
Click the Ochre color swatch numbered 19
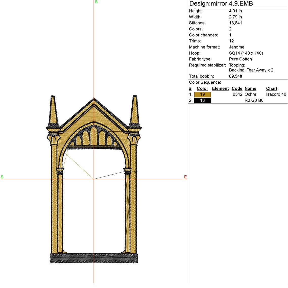coord(202,94)
